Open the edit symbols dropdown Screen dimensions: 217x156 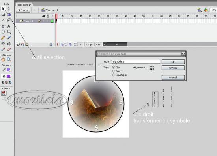206,10
